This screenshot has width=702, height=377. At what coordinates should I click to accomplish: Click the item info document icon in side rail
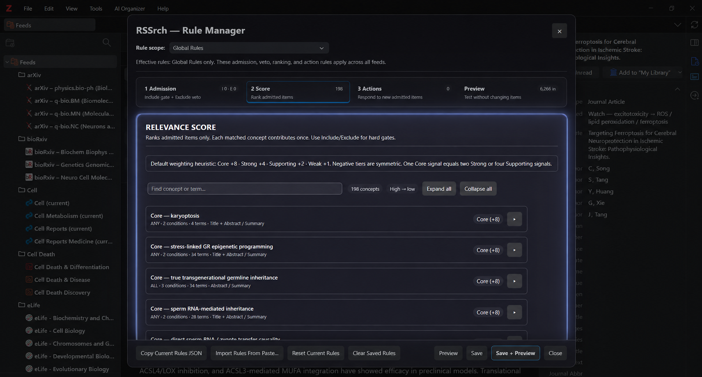pyautogui.click(x=695, y=62)
